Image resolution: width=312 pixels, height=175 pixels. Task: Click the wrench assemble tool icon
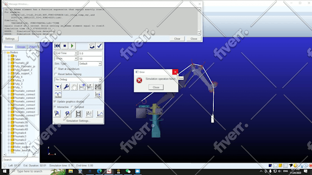(x=66, y=87)
